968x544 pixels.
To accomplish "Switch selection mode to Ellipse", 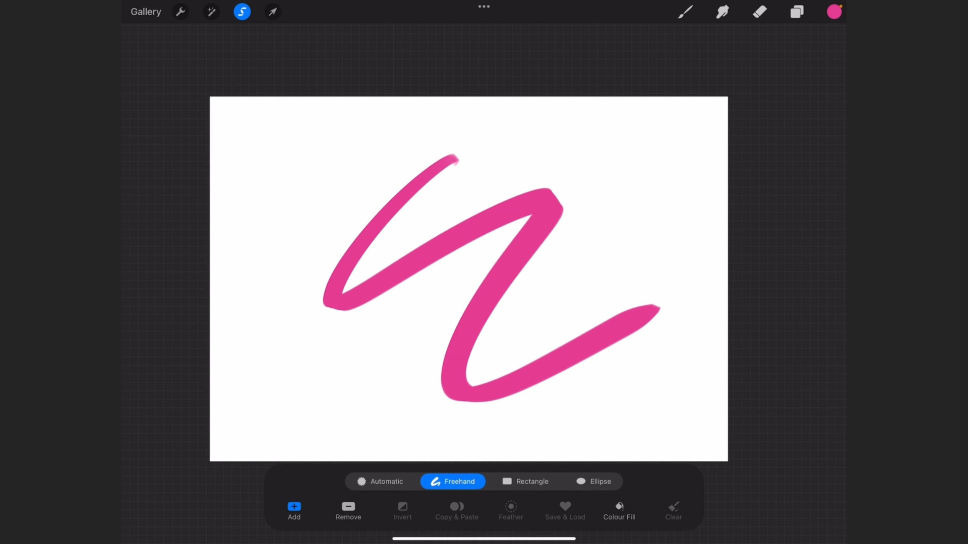I will tap(593, 482).
